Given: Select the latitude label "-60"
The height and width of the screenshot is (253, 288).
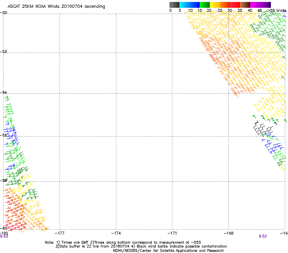Looking at the screenshot, I should 4,228.
